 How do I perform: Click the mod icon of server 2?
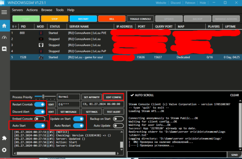tap(41, 39)
